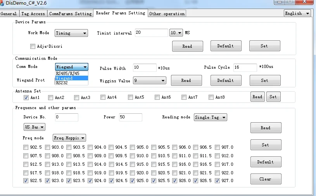Click the DisDemo application icon in title bar
Image resolution: width=316 pixels, height=196 pixels.
pyautogui.click(x=2, y=3)
